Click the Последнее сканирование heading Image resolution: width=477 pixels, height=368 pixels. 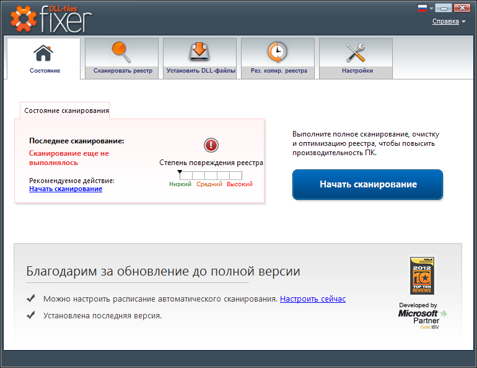[x=77, y=141]
